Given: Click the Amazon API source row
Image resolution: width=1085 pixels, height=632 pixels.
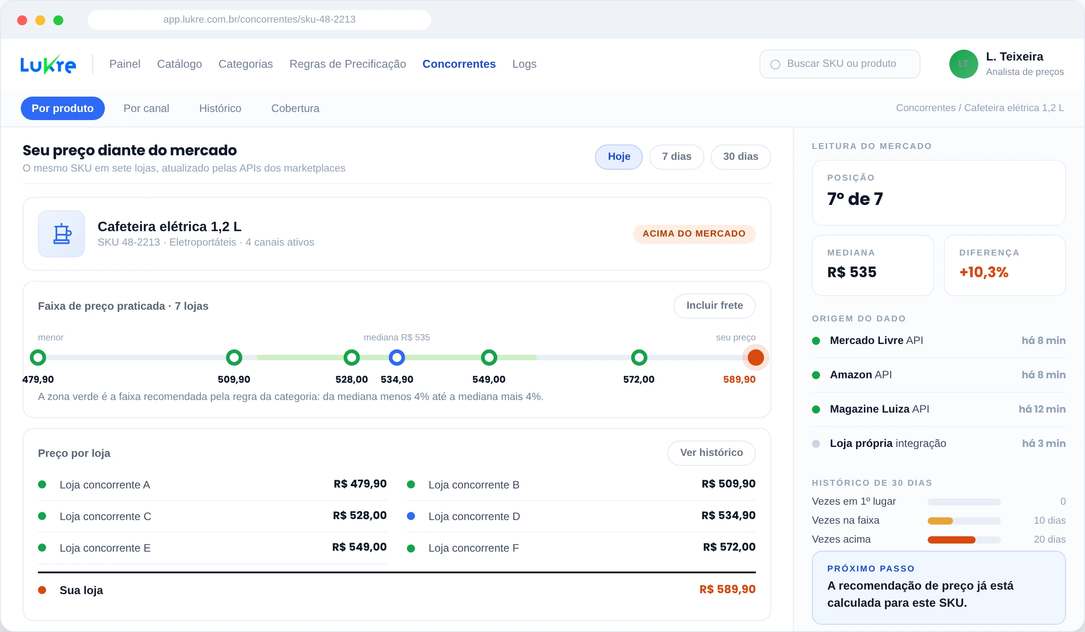Looking at the screenshot, I should click(x=939, y=375).
